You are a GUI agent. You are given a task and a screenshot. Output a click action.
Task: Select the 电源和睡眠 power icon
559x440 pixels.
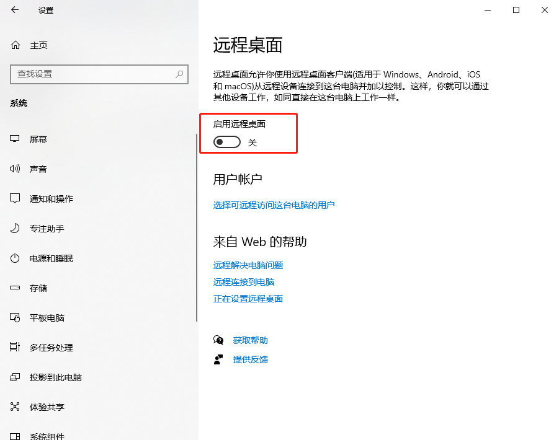pos(15,258)
